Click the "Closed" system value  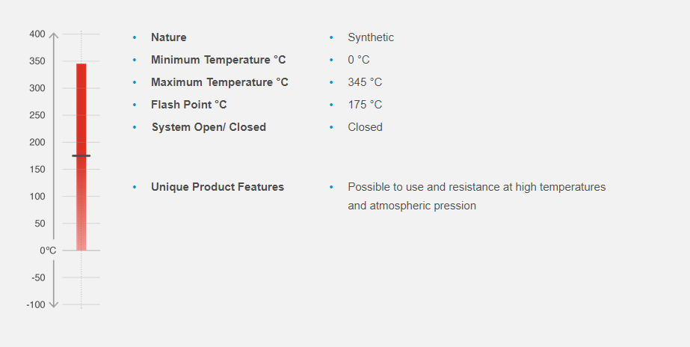click(x=365, y=127)
